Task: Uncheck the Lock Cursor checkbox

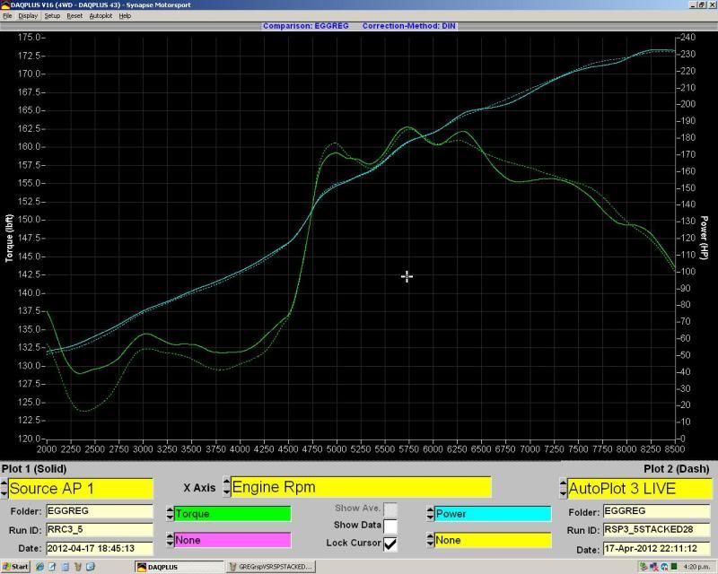Action: click(x=390, y=544)
